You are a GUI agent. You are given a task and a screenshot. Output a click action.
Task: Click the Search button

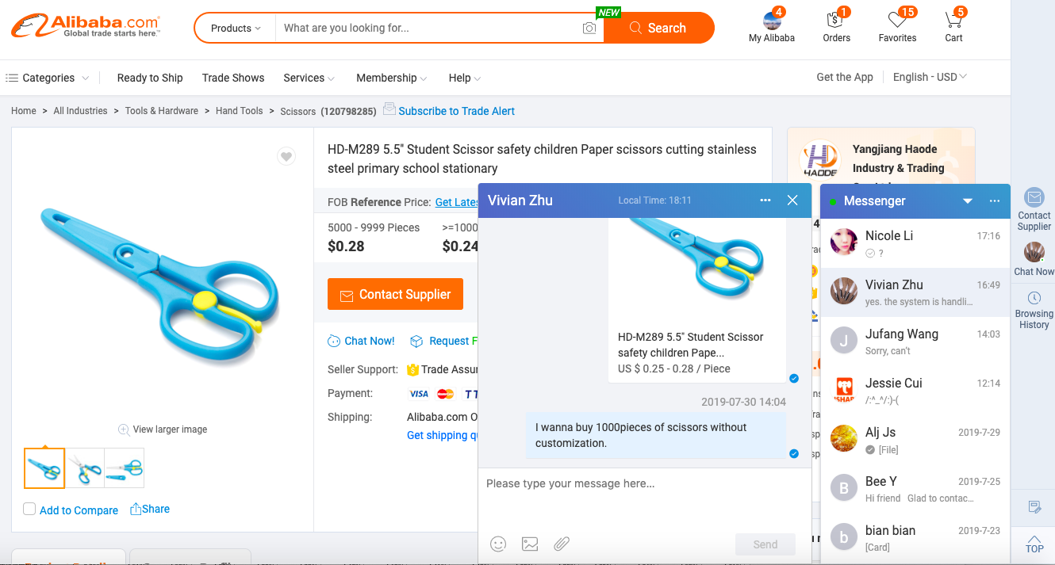pyautogui.click(x=658, y=28)
